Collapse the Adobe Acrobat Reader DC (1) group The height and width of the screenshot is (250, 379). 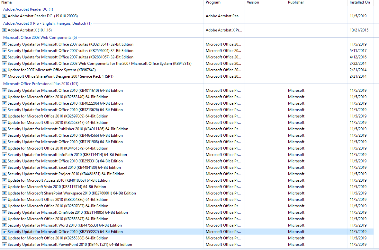(28, 9)
